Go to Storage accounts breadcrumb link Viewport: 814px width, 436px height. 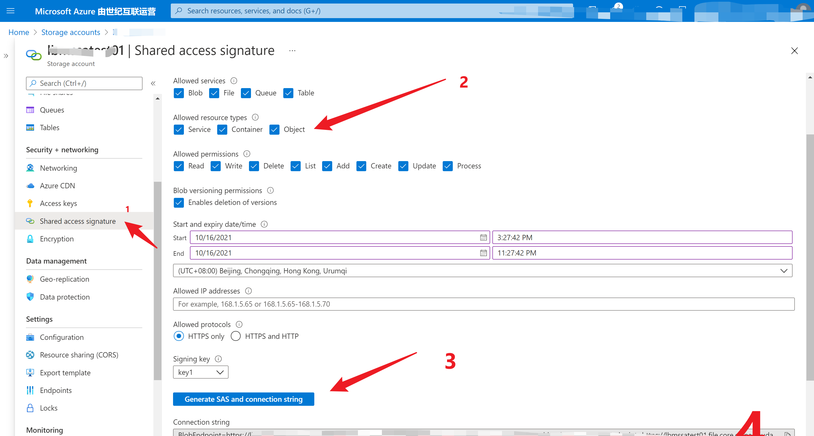pyautogui.click(x=70, y=32)
